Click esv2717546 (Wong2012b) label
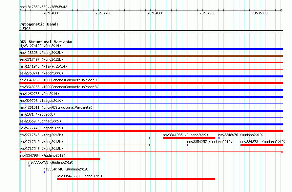This screenshot has width=292, height=192. 41,149
